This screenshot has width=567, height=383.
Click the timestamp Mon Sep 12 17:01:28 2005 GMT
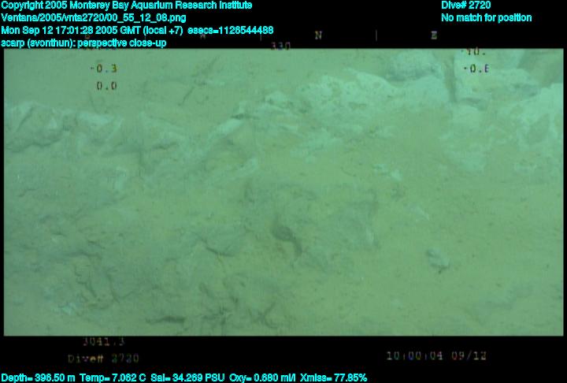click(x=71, y=30)
